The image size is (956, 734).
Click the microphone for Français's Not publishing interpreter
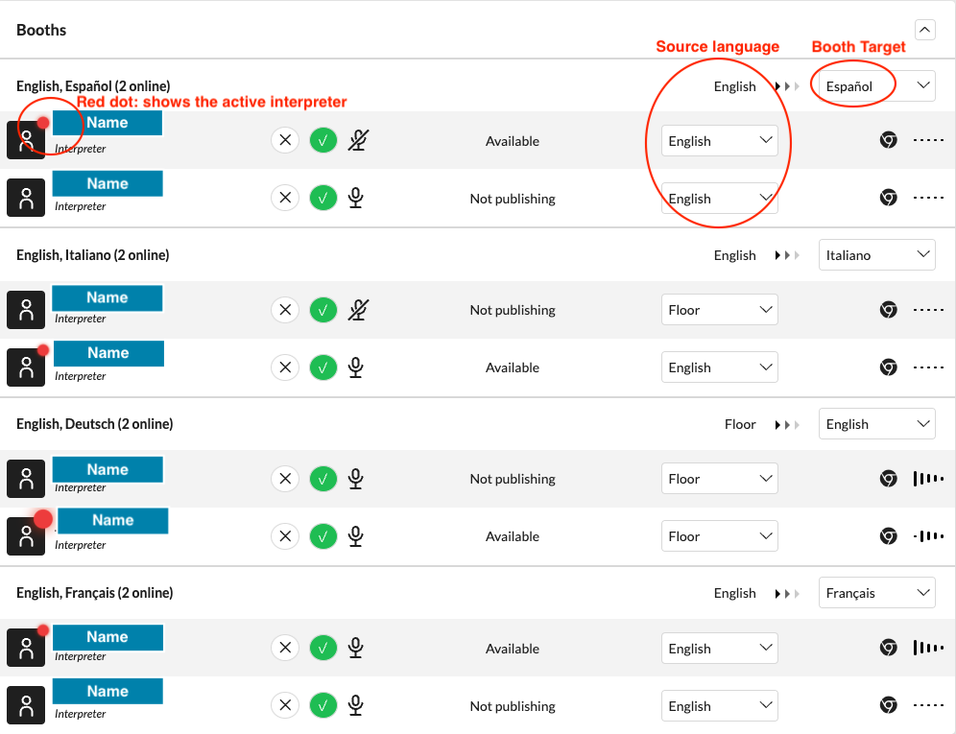tap(356, 706)
